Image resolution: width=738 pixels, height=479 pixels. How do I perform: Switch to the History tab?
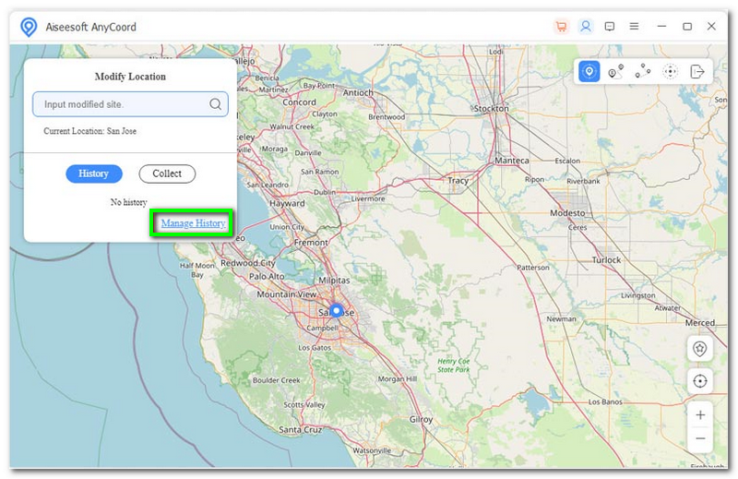(x=93, y=174)
